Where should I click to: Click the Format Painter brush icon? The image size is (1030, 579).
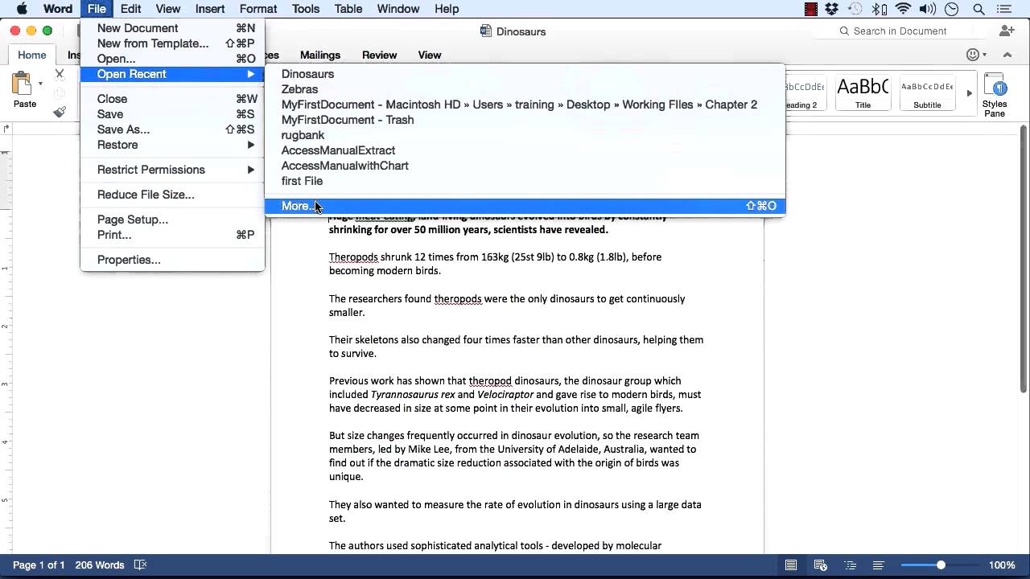click(x=60, y=112)
